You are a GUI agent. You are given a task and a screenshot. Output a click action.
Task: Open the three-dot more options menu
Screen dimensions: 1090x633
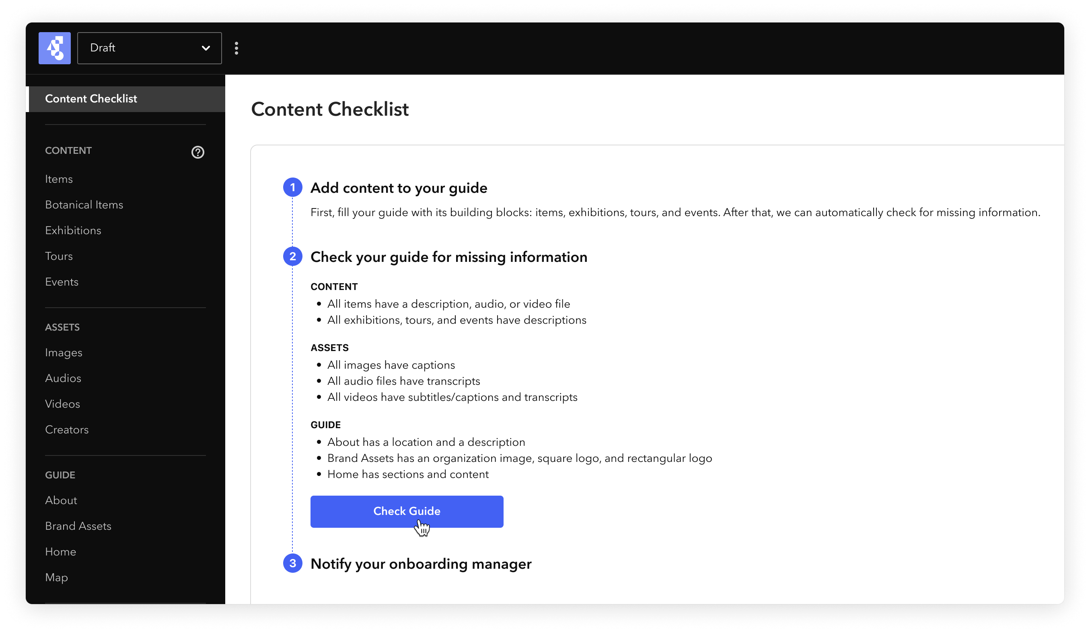(236, 48)
